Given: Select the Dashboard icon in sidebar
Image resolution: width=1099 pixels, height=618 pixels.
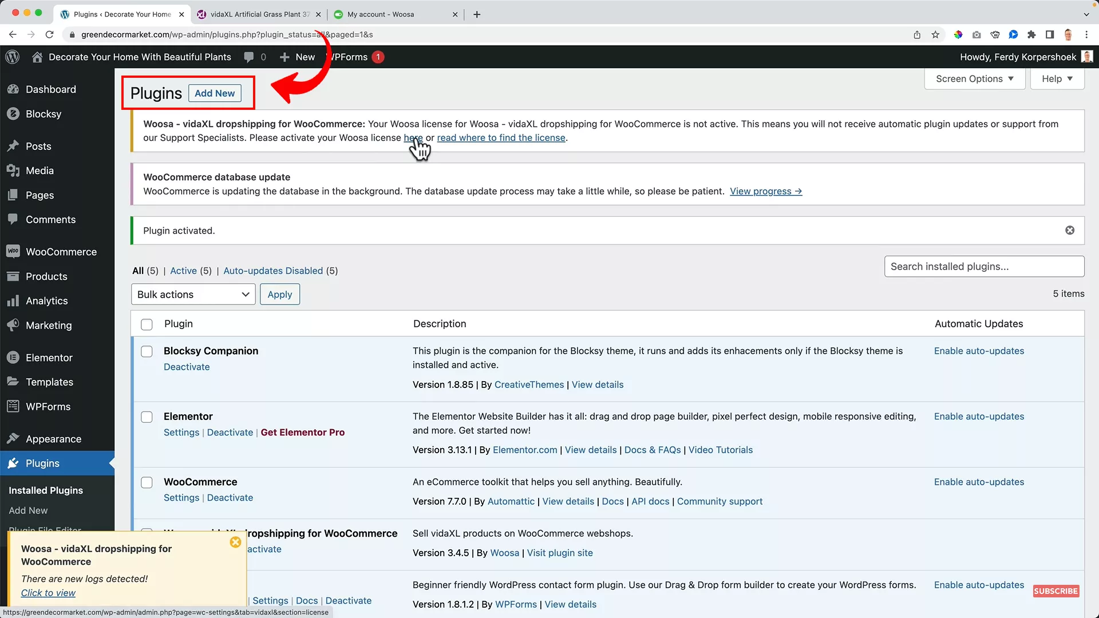Looking at the screenshot, I should pyautogui.click(x=13, y=89).
